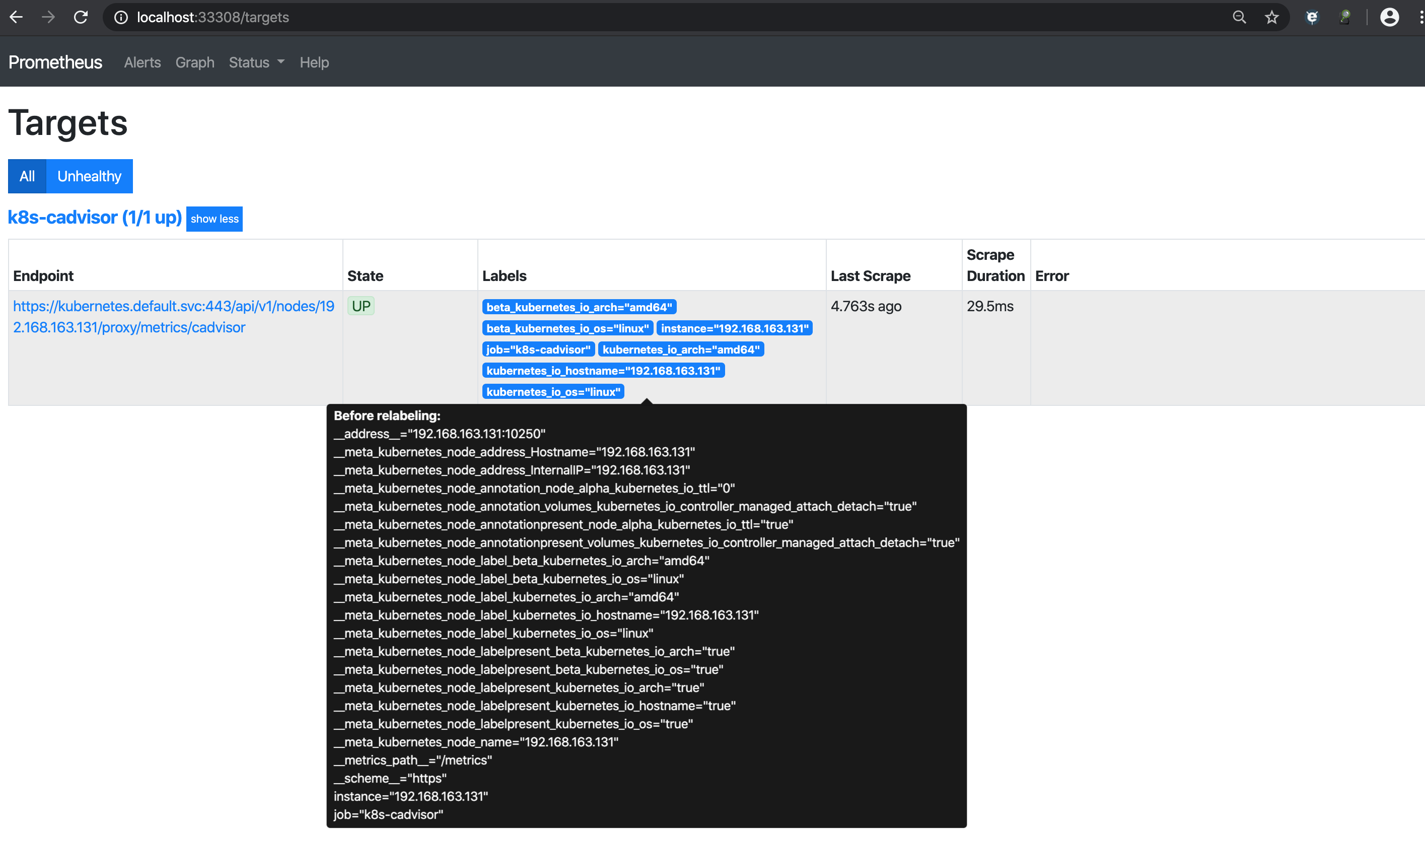Bookmark this page with the star icon

(1272, 17)
